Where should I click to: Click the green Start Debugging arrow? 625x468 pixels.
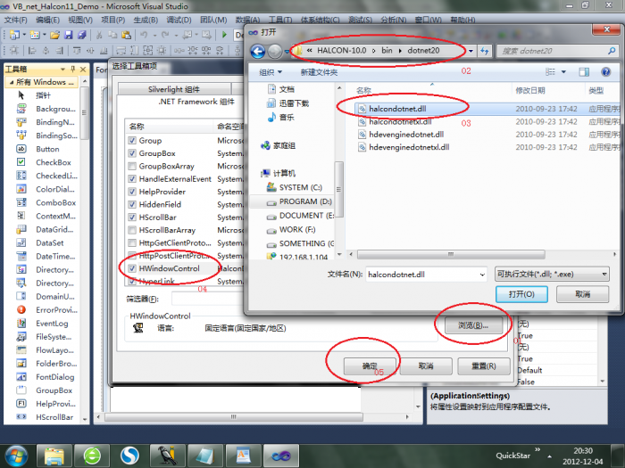pyautogui.click(x=224, y=35)
